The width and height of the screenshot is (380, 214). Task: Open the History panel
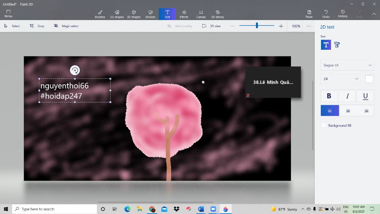(x=343, y=14)
